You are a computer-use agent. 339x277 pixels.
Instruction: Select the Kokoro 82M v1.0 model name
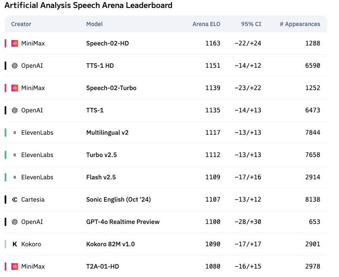coord(110,244)
